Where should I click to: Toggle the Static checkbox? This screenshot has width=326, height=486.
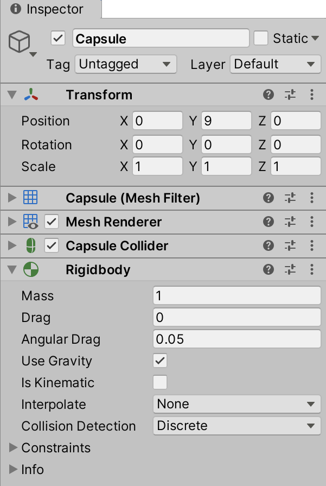261,39
